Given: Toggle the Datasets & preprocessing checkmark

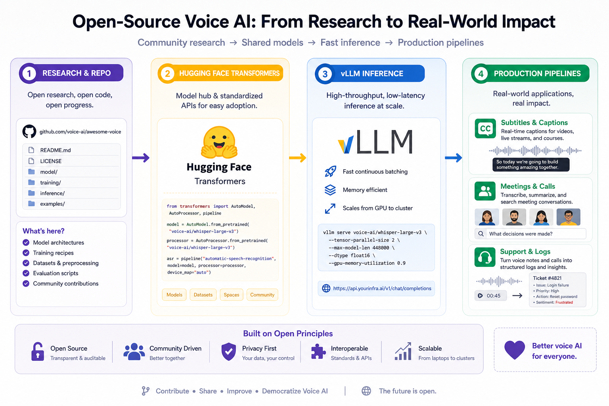Looking at the screenshot, I should click(x=26, y=263).
